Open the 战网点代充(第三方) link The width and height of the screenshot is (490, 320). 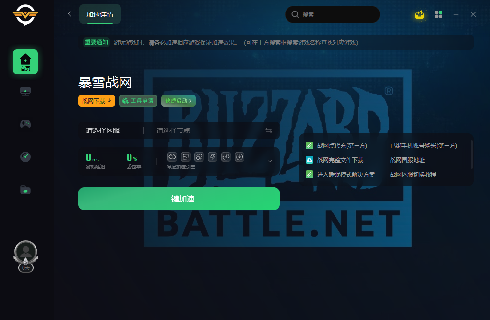tap(342, 146)
